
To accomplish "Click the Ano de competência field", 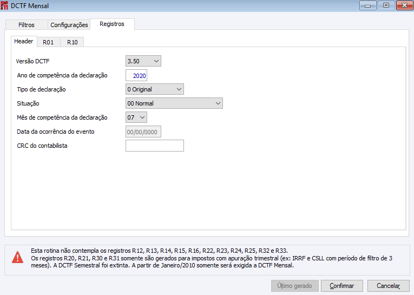I will [x=136, y=76].
